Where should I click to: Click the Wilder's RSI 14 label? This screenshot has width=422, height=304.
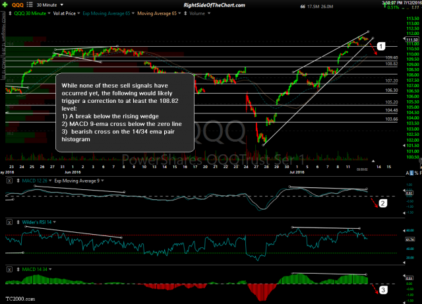pyautogui.click(x=37, y=222)
